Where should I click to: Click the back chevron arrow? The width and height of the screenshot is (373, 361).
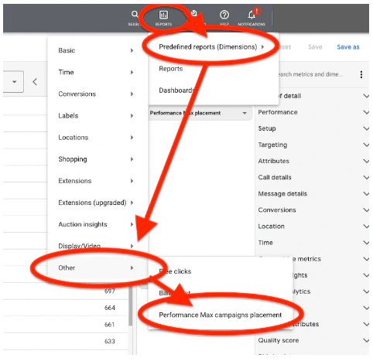pos(35,82)
